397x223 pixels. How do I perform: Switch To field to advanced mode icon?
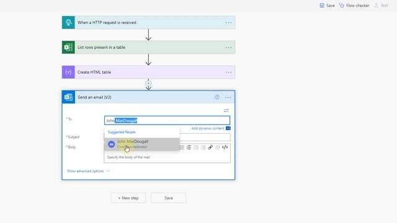[226, 110]
